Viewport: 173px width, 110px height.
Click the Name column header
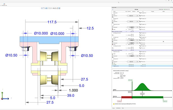[114, 12]
